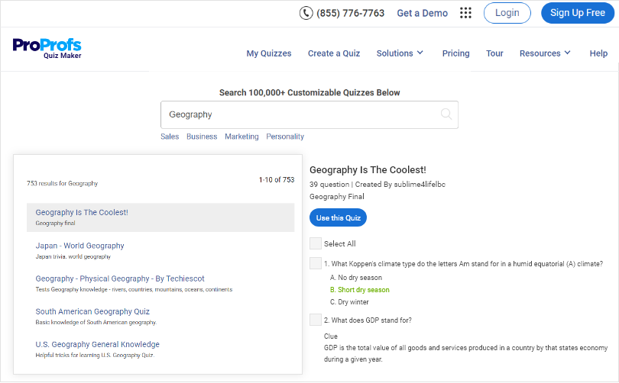Tick the checkbox for question 2
The image size is (619, 383).
[x=316, y=320]
